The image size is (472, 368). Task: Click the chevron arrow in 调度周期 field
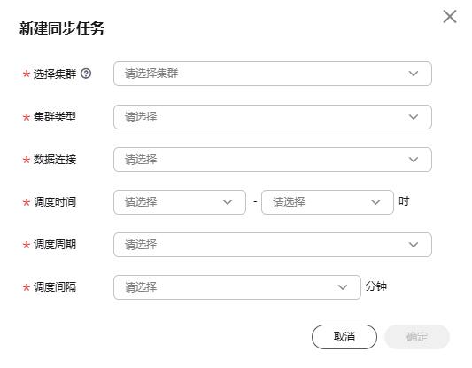[x=414, y=245]
